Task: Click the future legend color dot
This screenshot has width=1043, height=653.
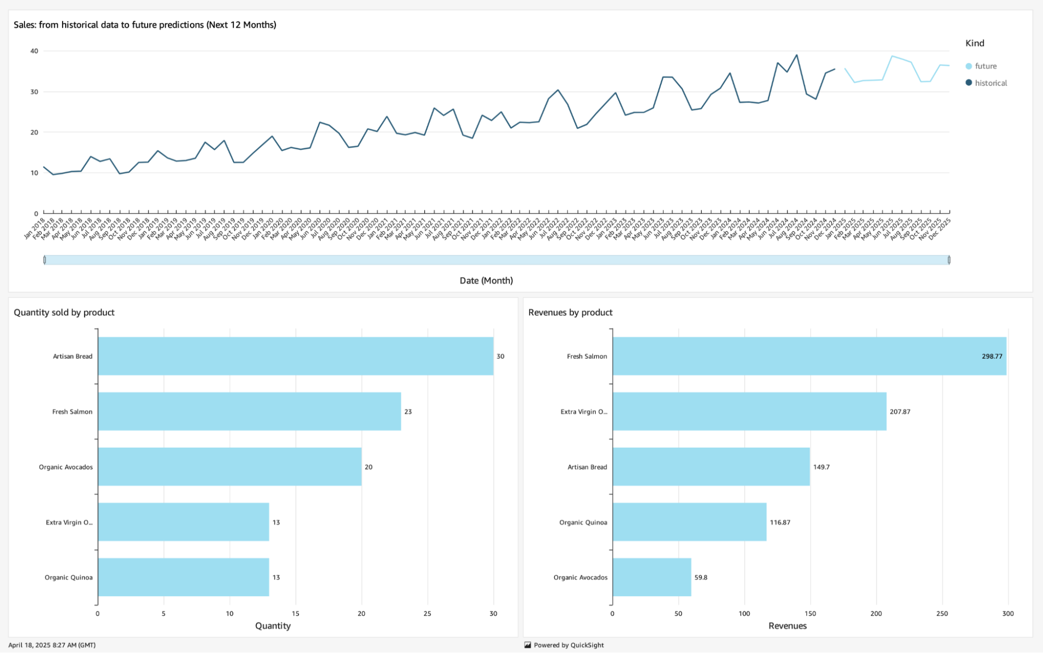Action: pos(968,66)
